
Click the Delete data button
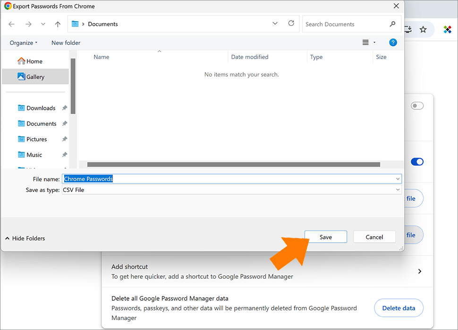[x=399, y=308]
